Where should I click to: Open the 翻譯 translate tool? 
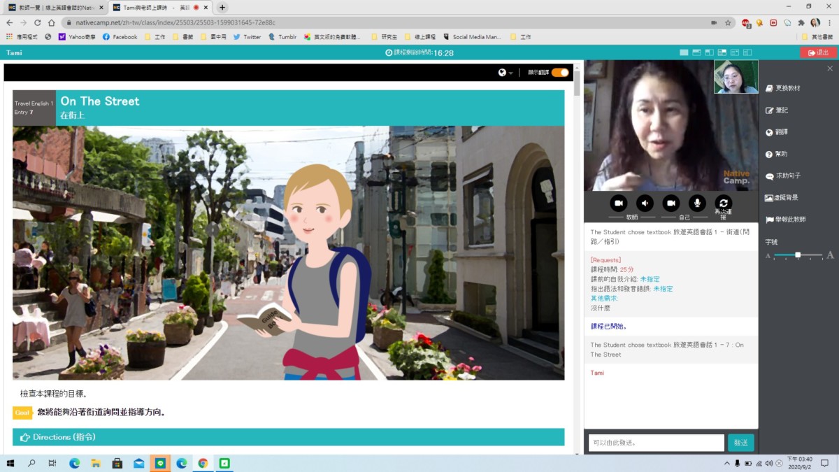[x=776, y=132]
